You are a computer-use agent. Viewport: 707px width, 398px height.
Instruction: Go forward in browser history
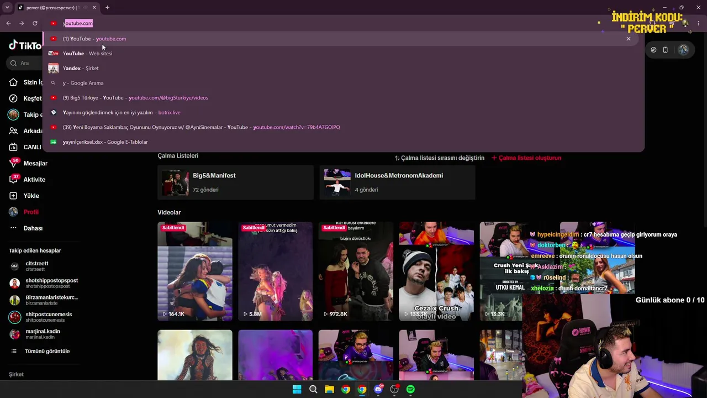(x=22, y=23)
